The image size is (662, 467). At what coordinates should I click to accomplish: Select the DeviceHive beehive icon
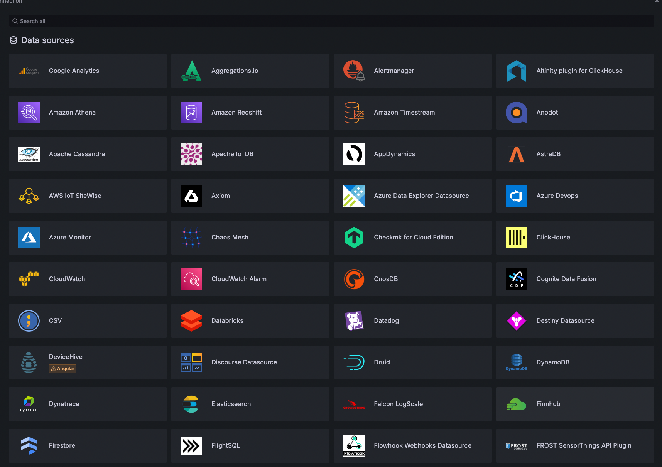[x=29, y=362]
